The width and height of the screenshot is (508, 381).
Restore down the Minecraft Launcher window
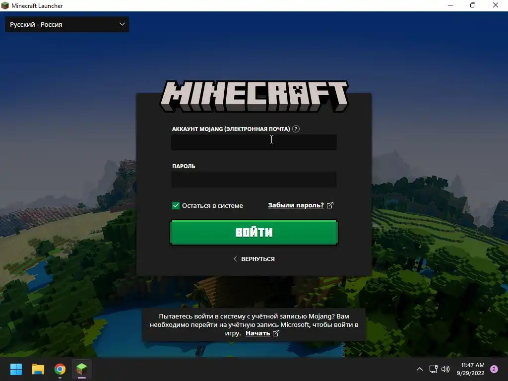[x=473, y=5]
